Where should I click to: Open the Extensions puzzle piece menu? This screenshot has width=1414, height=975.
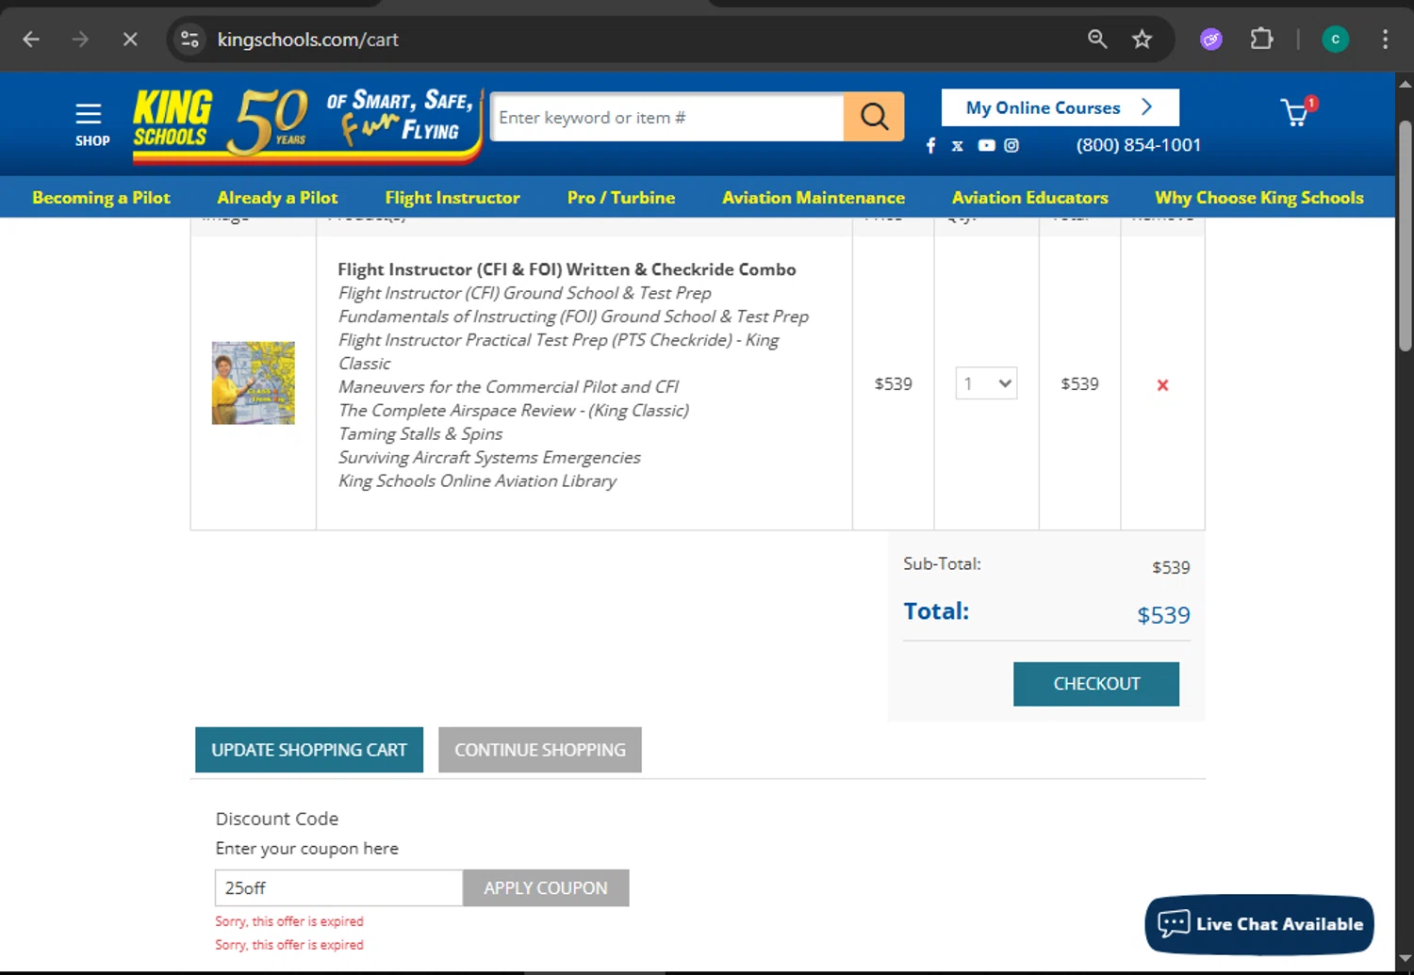[1261, 40]
